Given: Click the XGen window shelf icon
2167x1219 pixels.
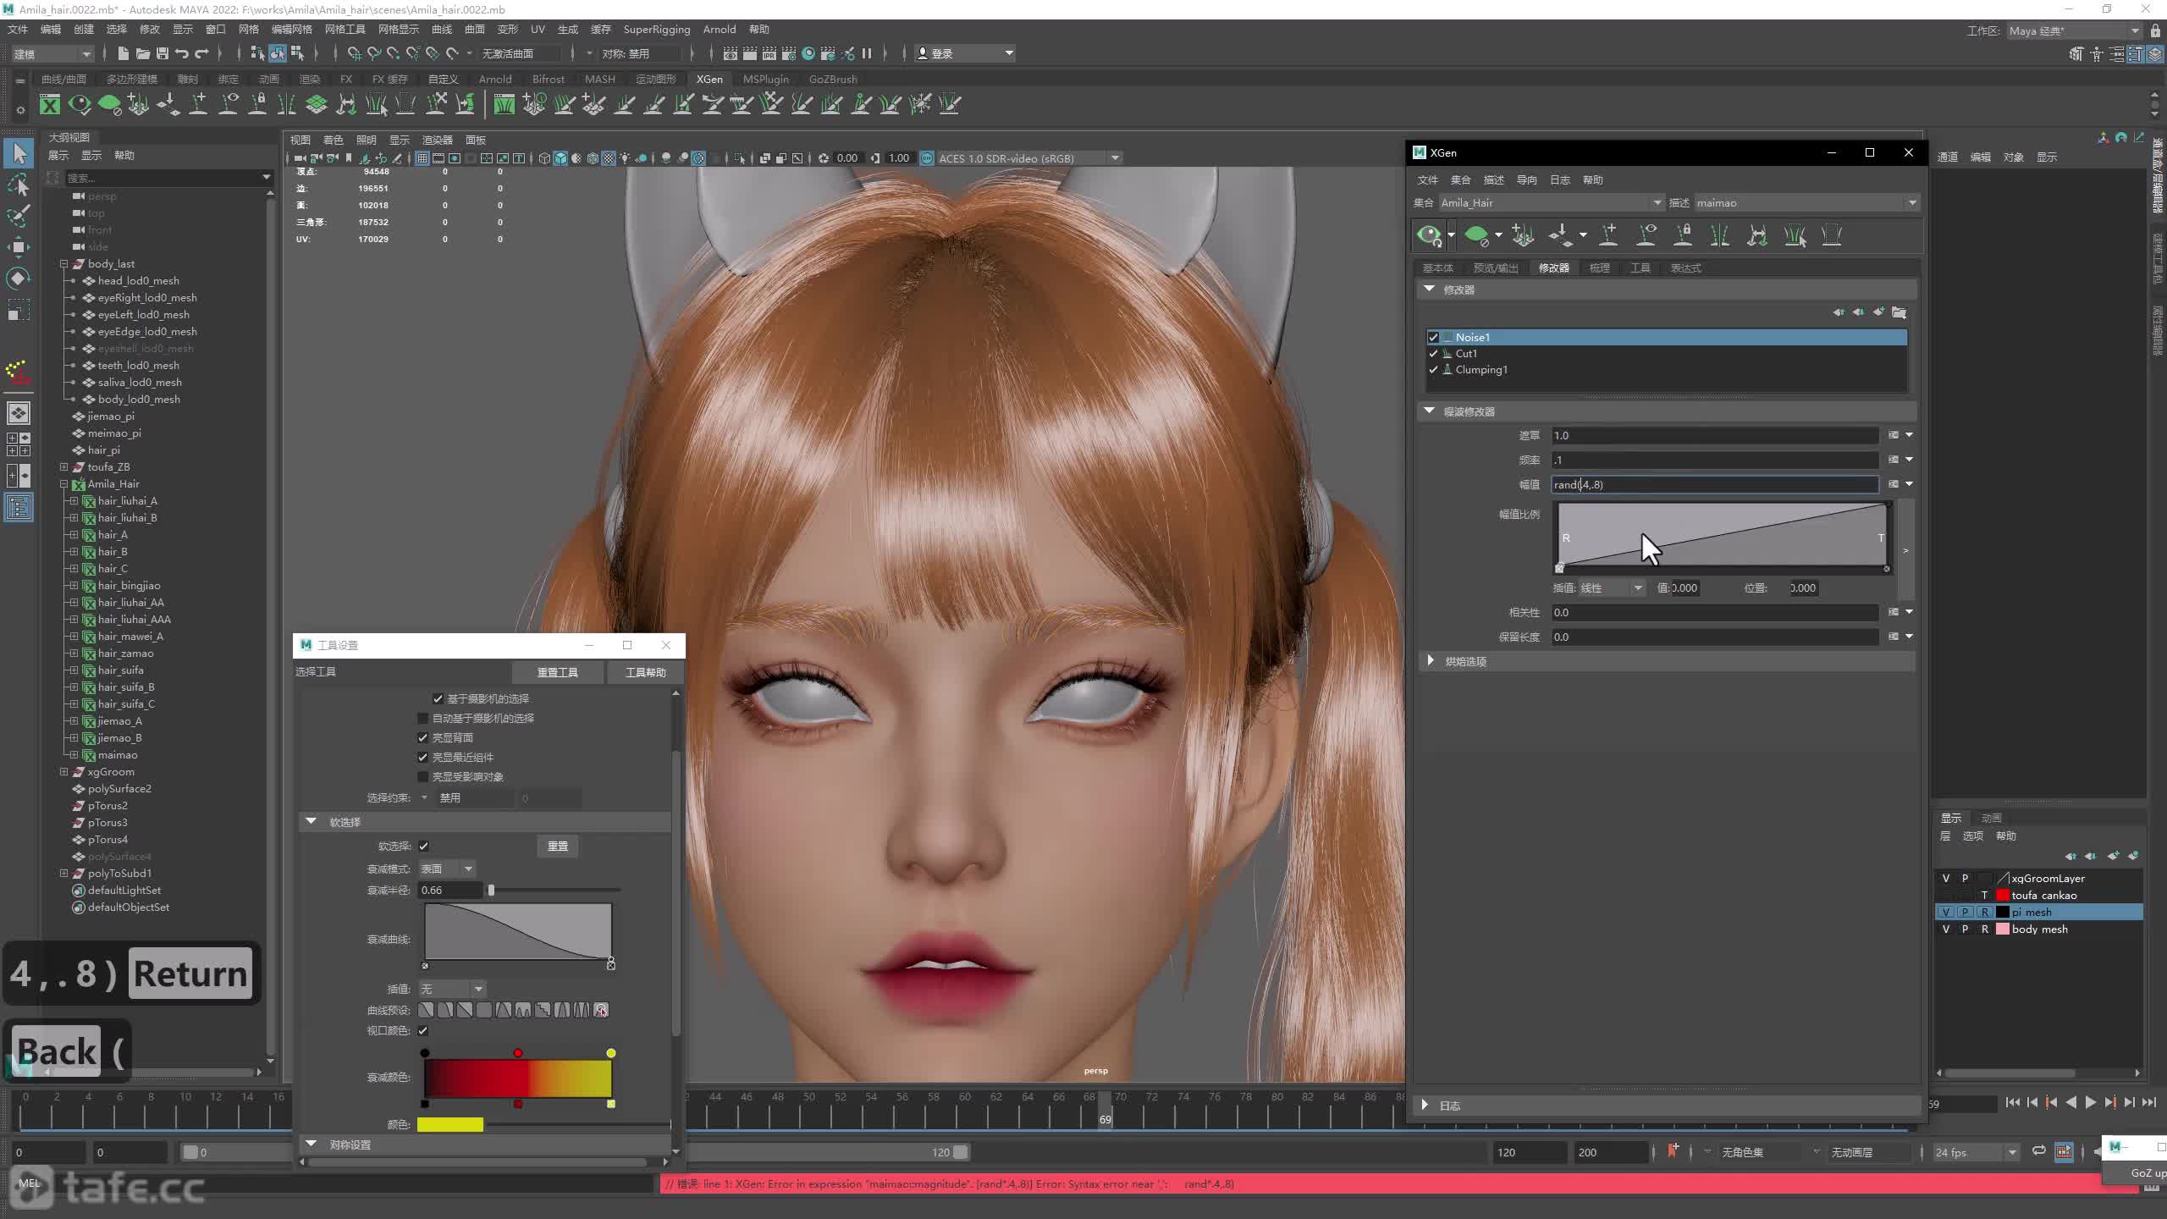Looking at the screenshot, I should [x=50, y=104].
